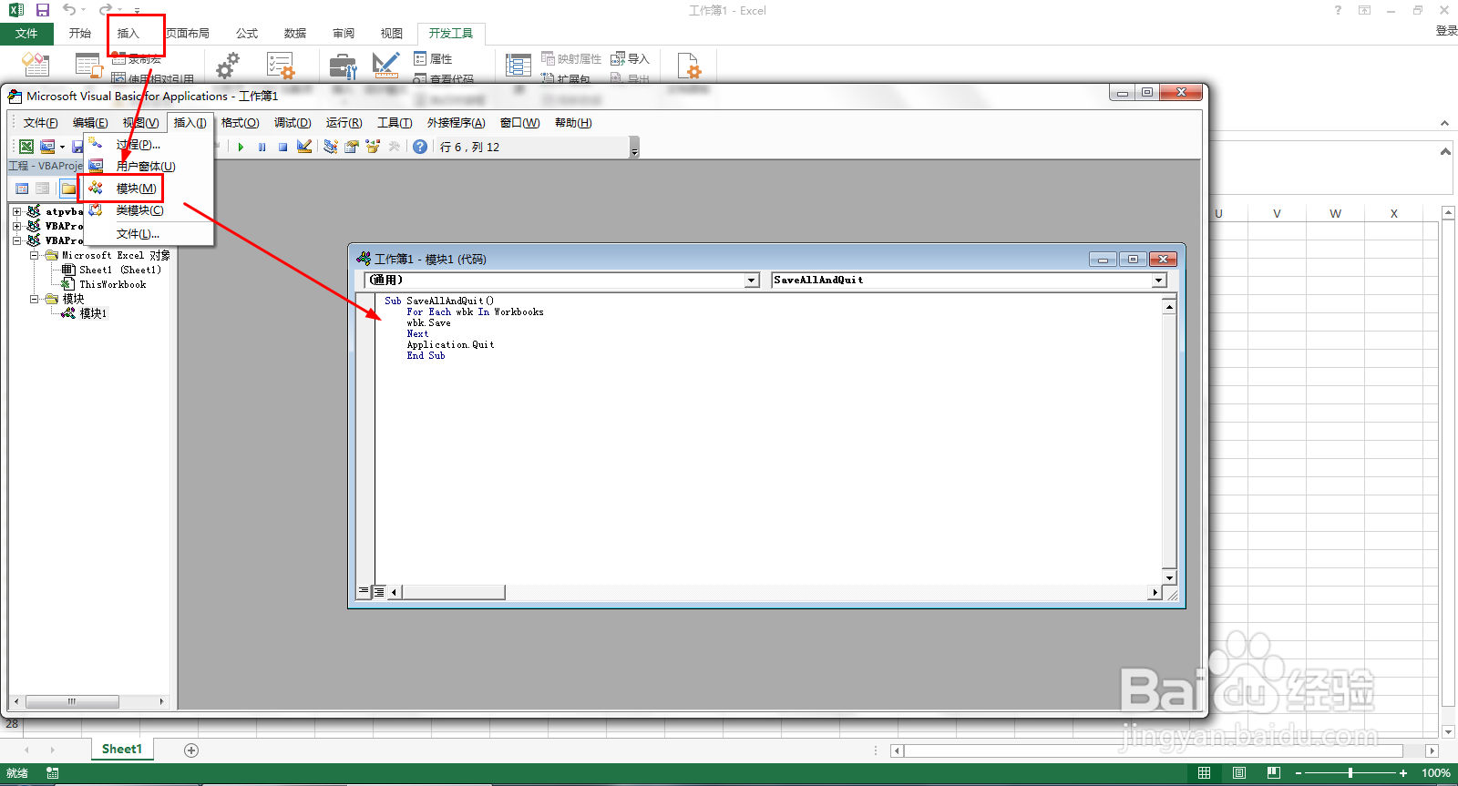Click the XML Source icon in Excel ribbon
The image size is (1458, 786).
point(519,65)
